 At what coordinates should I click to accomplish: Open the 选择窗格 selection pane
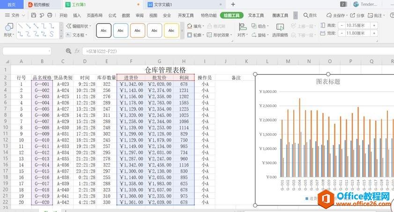click(x=280, y=30)
